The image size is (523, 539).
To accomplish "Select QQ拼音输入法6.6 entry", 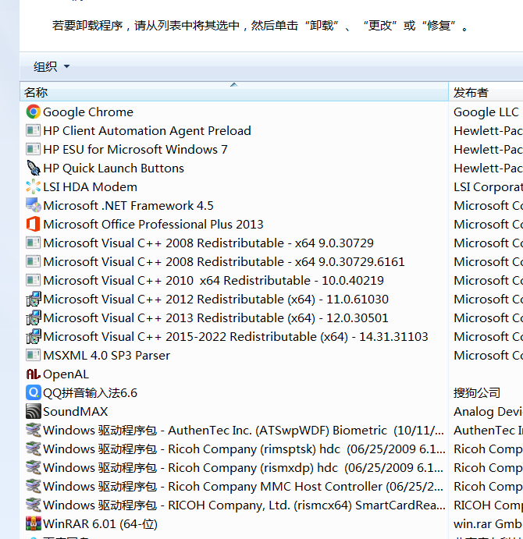I will [x=90, y=392].
